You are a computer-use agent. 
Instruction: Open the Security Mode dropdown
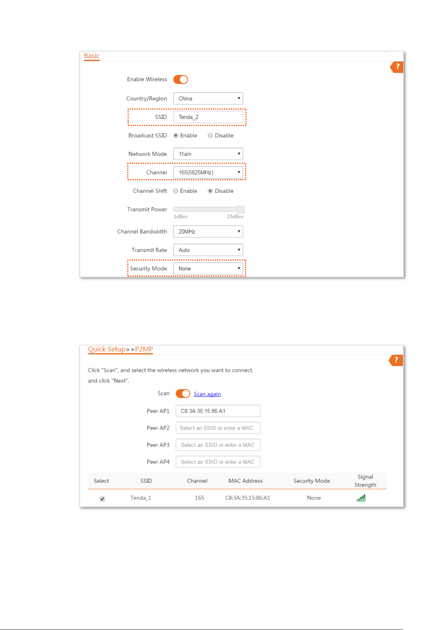(208, 268)
